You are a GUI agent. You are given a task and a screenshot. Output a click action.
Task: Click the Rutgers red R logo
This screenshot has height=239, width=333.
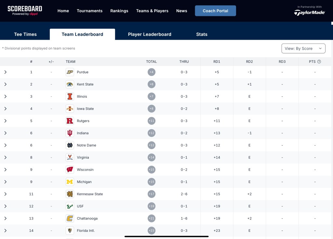(x=70, y=121)
